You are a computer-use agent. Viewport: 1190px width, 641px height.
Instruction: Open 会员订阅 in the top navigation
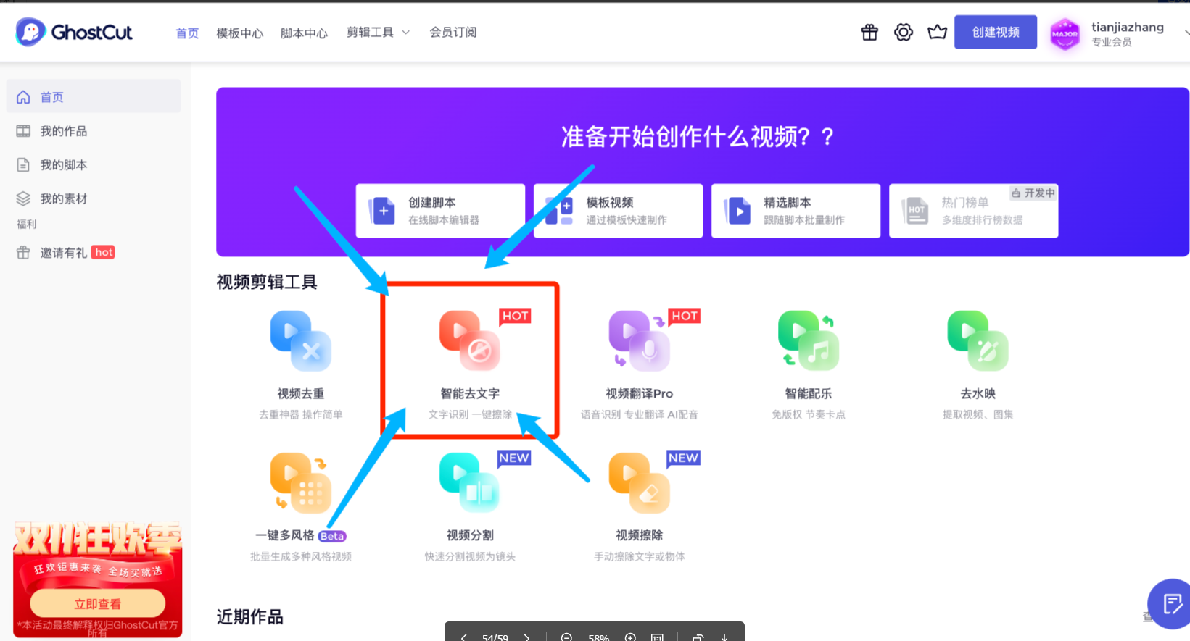(x=453, y=33)
